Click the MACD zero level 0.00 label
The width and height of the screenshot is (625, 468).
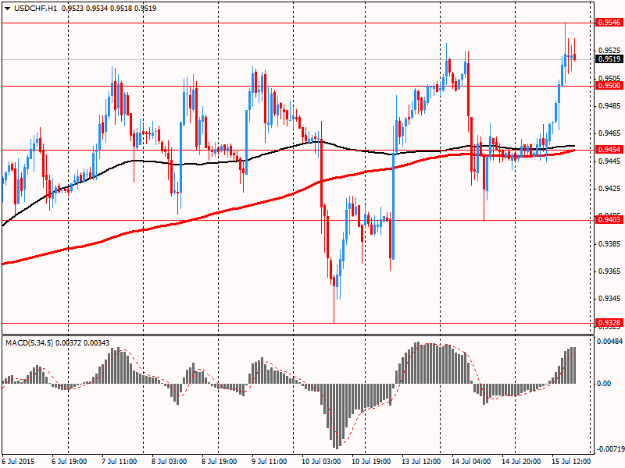click(604, 383)
